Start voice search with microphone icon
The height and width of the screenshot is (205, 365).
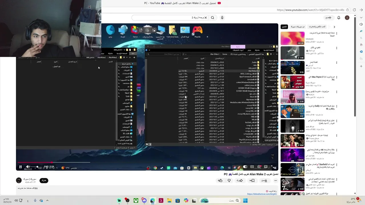point(222,18)
